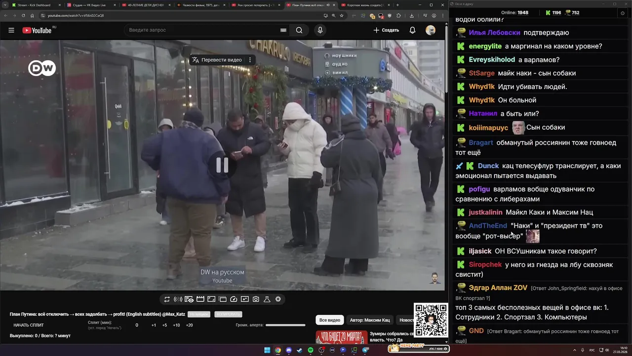Click the +20 split minutes button
This screenshot has width=632, height=356.
(x=189, y=325)
